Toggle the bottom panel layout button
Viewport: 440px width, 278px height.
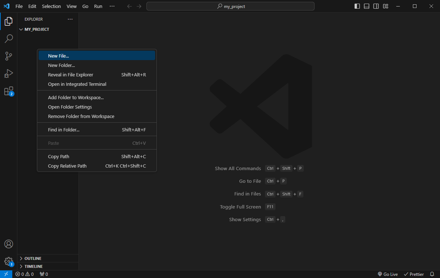click(367, 6)
